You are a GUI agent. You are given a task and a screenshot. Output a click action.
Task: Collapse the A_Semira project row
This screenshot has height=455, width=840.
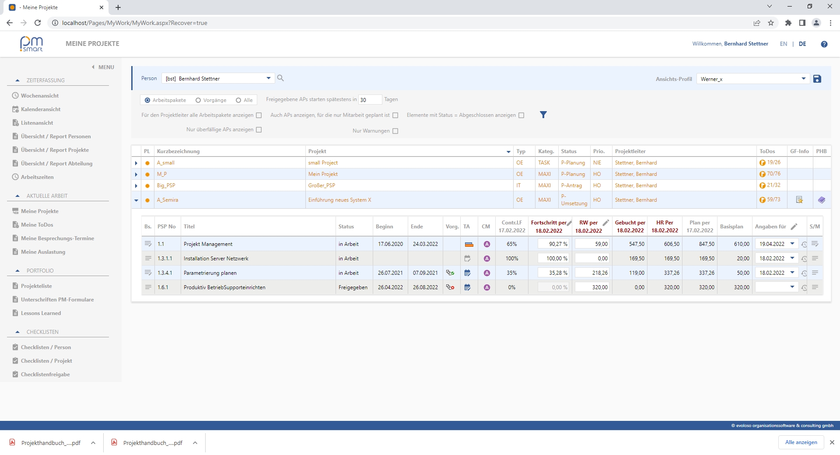(136, 200)
